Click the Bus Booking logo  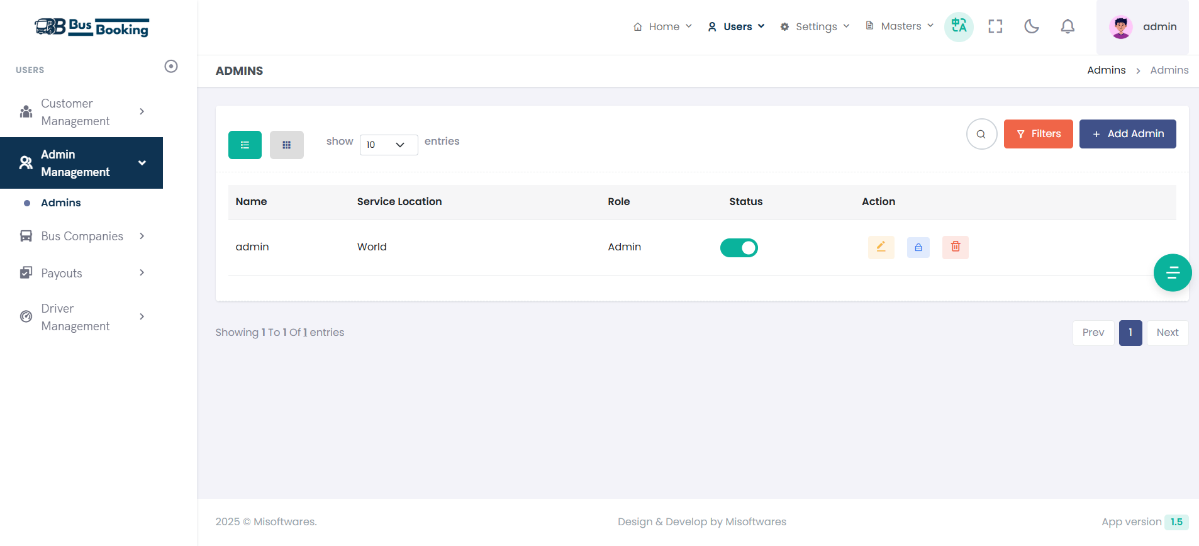(x=92, y=27)
